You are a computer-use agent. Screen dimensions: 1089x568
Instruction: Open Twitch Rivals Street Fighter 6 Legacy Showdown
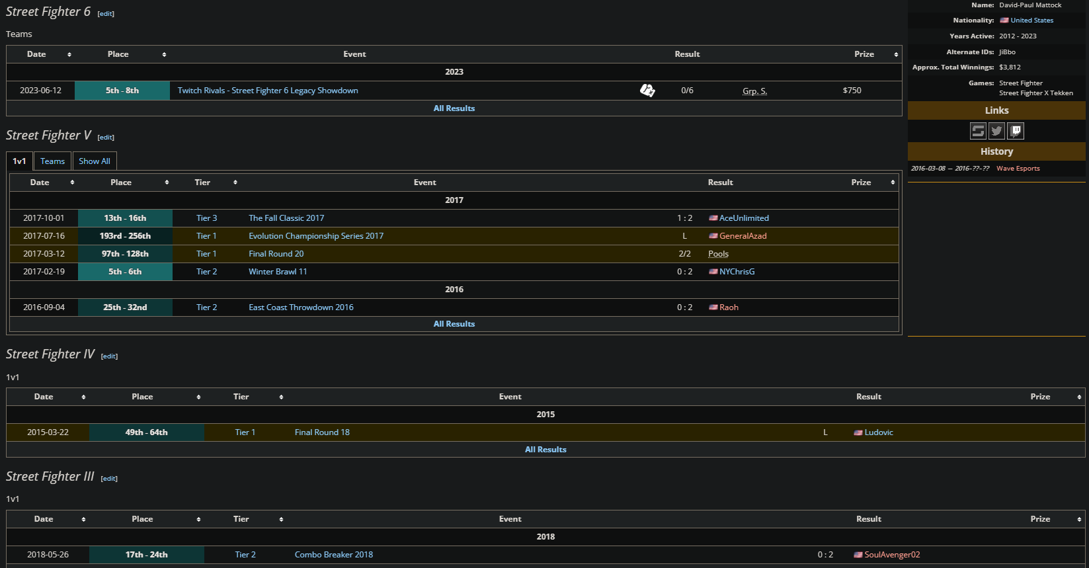pos(268,91)
